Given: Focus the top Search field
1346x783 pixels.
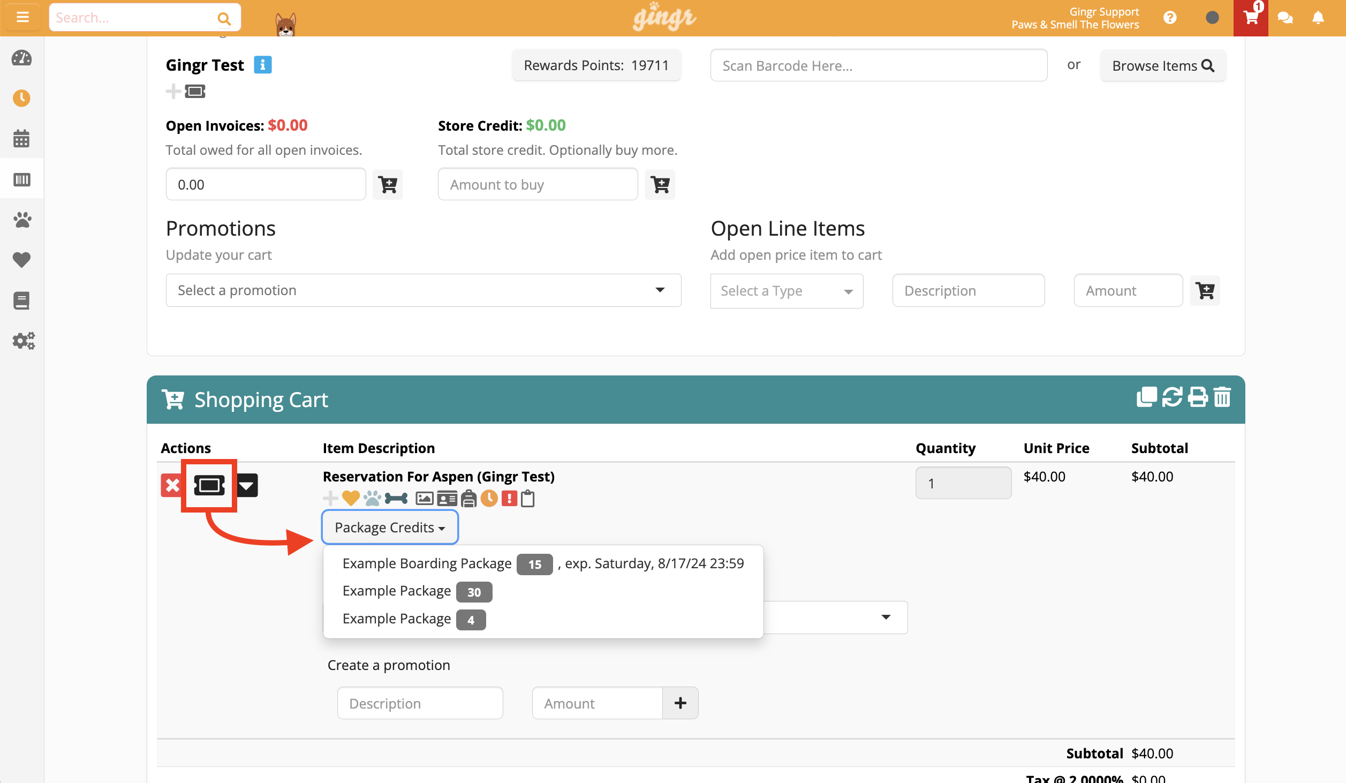Looking at the screenshot, I should coord(134,18).
